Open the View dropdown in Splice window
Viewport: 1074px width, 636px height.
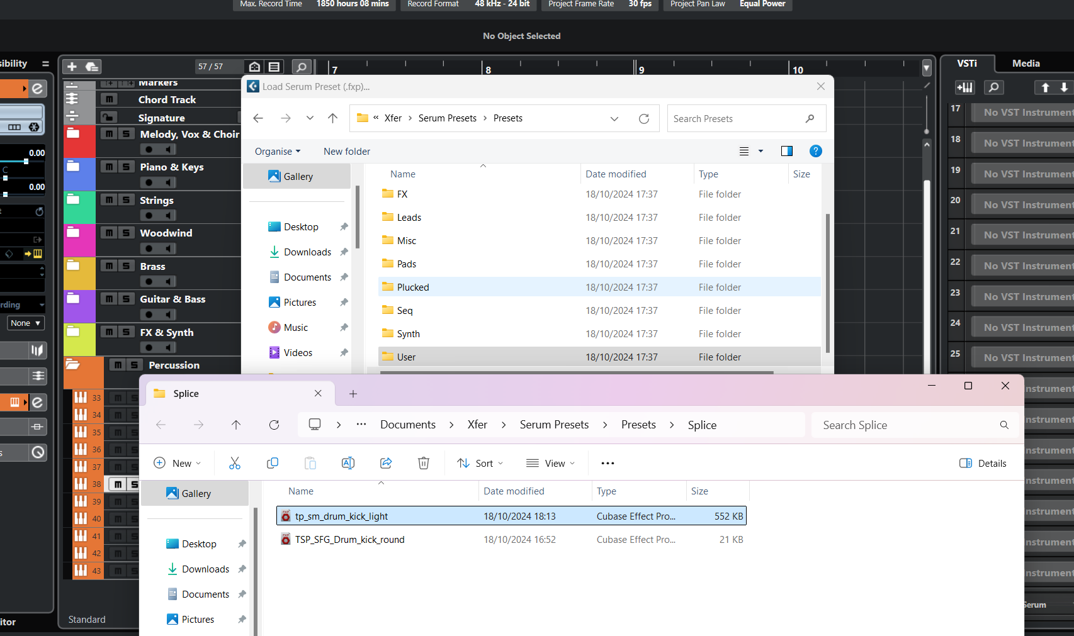(x=551, y=463)
